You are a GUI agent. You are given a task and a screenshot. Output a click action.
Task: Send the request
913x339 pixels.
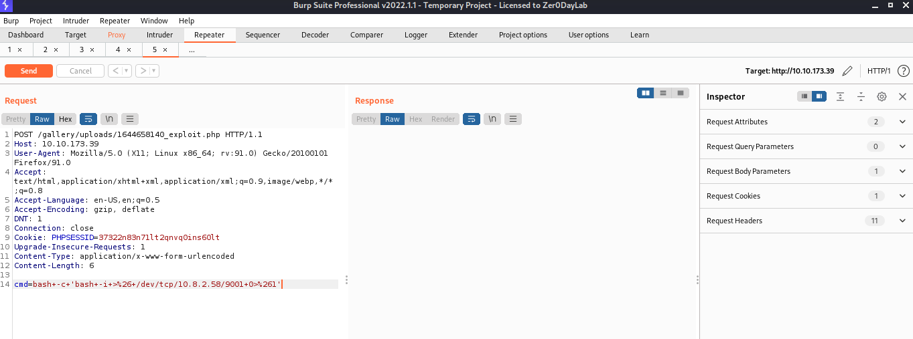(x=29, y=71)
